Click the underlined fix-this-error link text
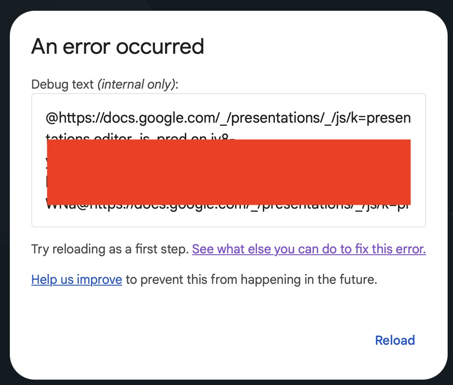 (x=309, y=249)
